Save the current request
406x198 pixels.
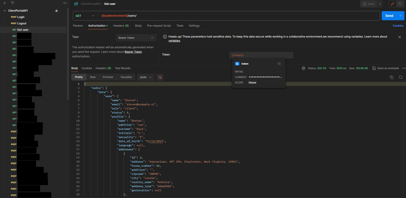point(369,4)
